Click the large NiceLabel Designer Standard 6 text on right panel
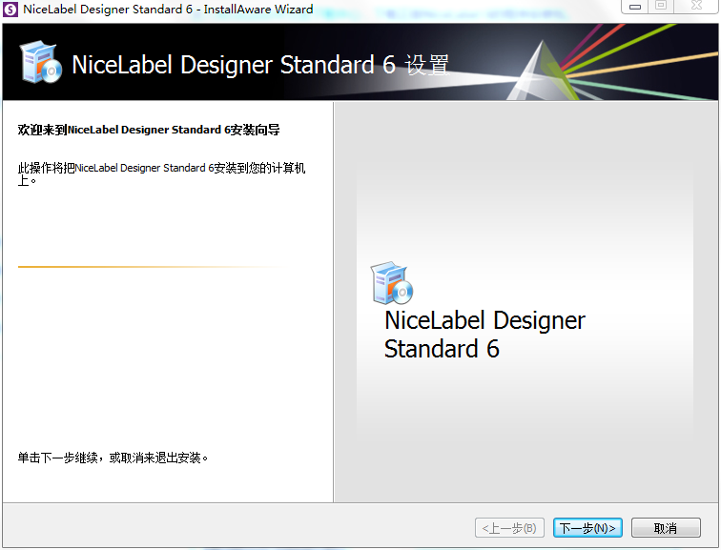This screenshot has height=550, width=721. pyautogui.click(x=484, y=334)
